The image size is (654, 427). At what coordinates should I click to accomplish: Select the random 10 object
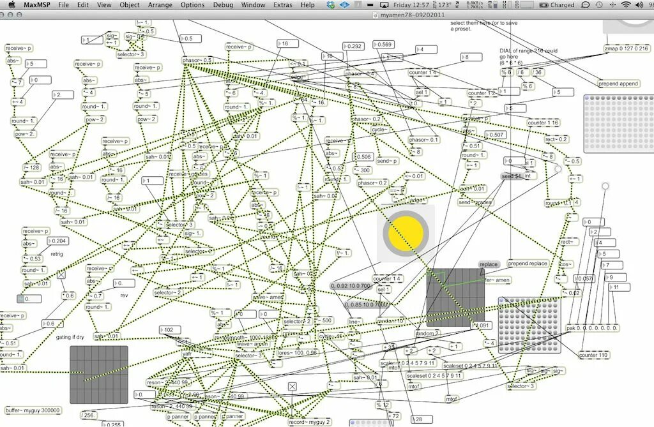click(x=390, y=321)
